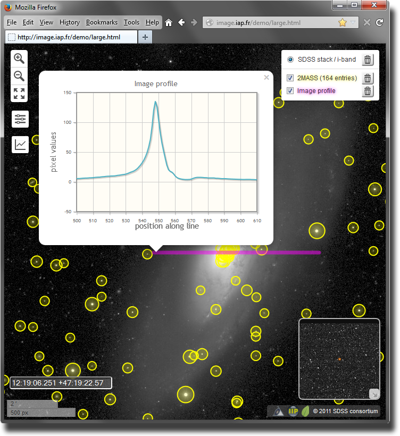Click the magenta profile line on map
Viewport: 400px width, 436px height.
point(237,253)
